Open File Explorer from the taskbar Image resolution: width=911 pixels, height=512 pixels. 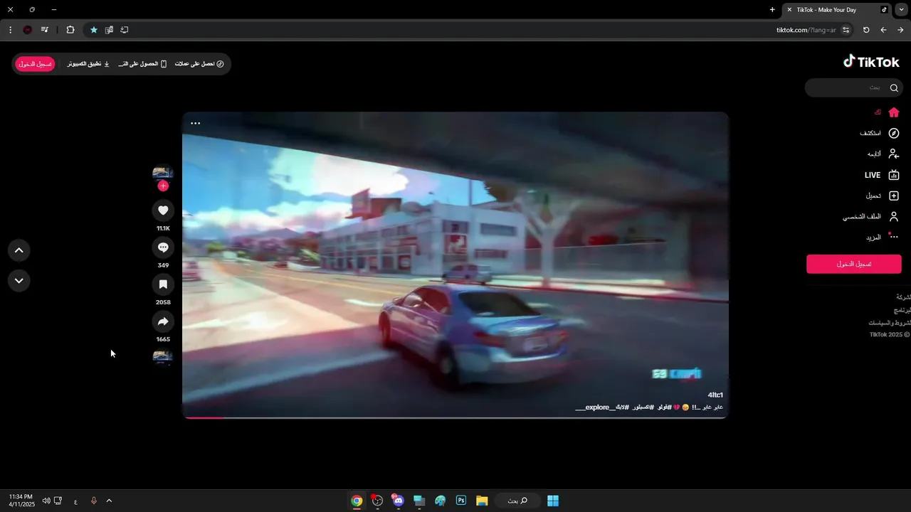482,501
